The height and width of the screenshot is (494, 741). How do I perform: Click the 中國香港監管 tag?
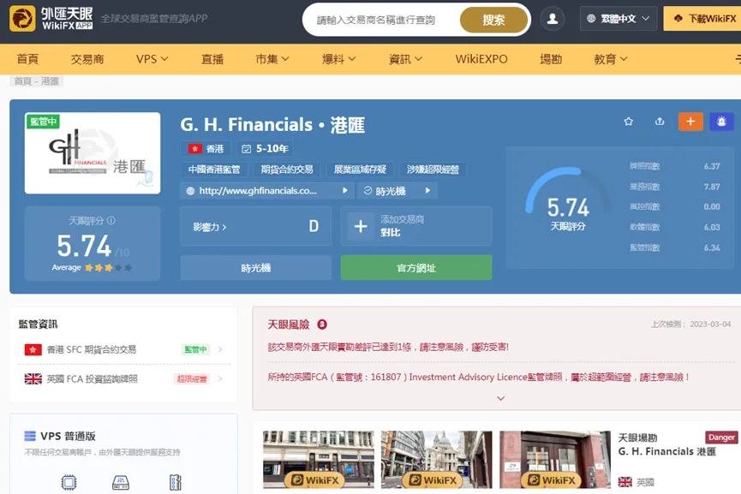point(214,169)
